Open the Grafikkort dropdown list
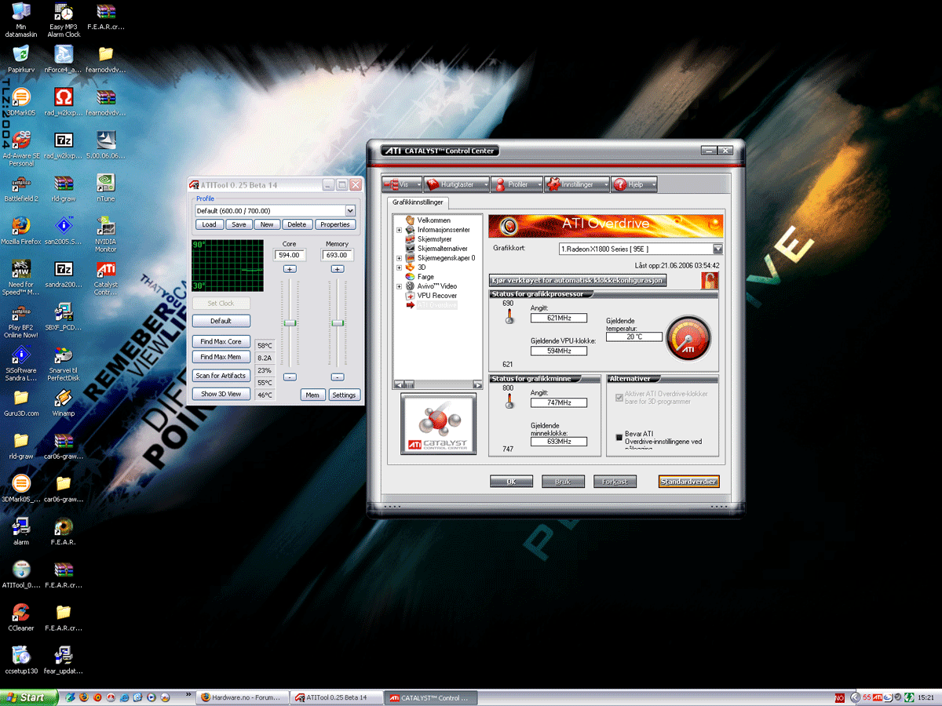 [717, 249]
